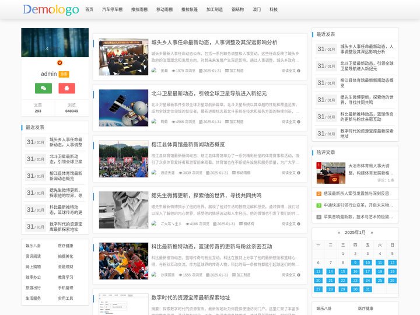Open 钢结构 navigation item
Screen dimensions: 420x315
point(237,9)
